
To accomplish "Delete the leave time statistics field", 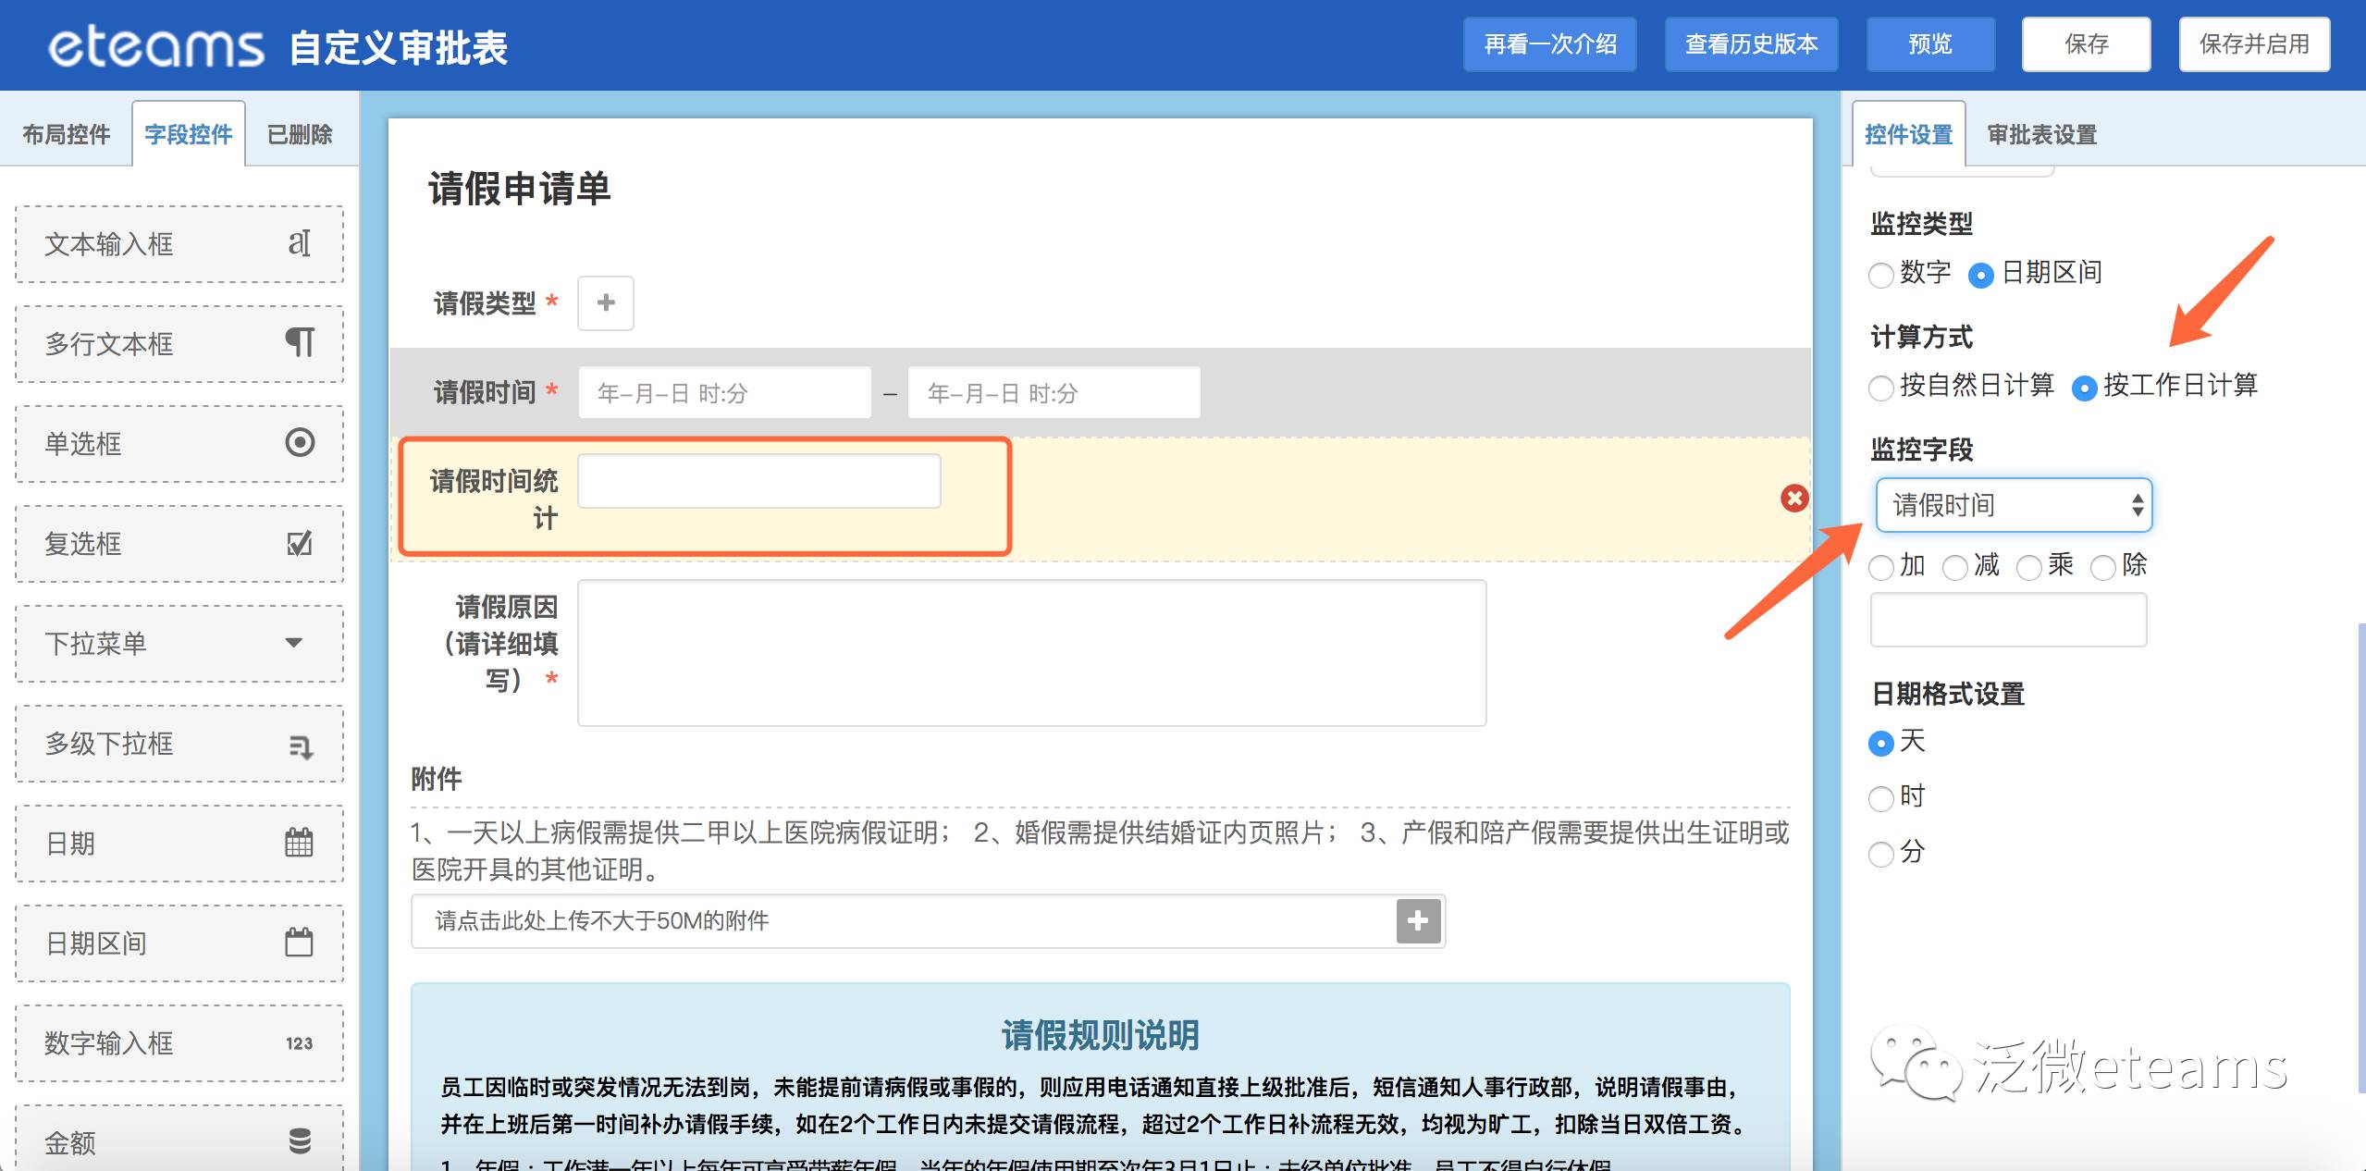I will click(1793, 499).
